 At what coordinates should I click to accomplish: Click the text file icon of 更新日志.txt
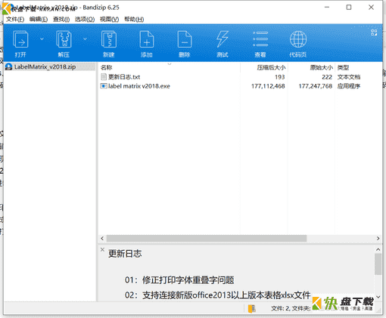[x=104, y=77]
